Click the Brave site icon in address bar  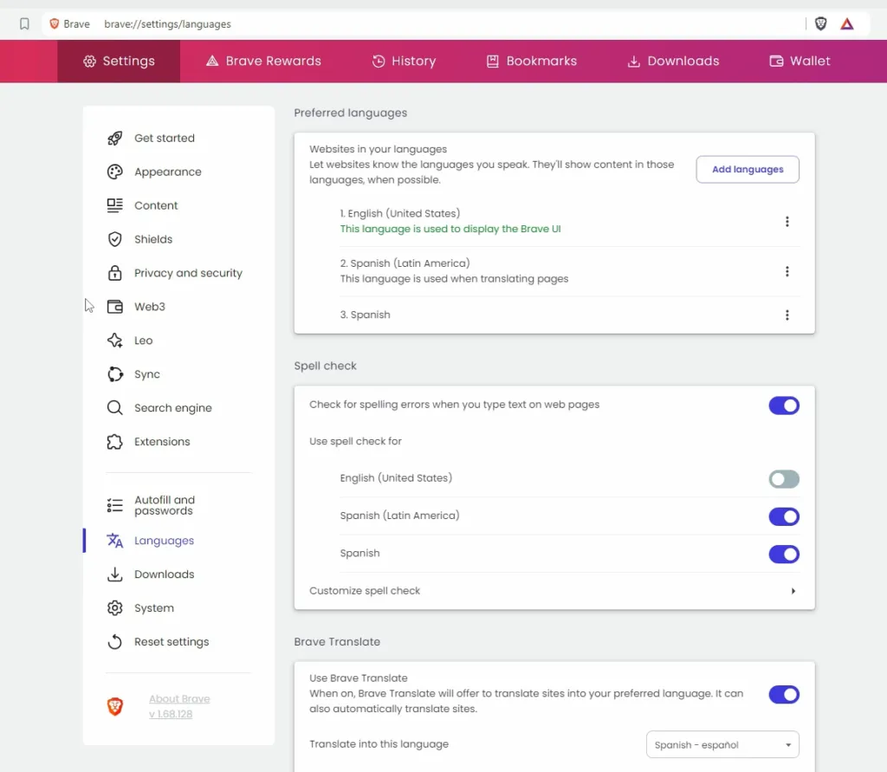coord(55,23)
